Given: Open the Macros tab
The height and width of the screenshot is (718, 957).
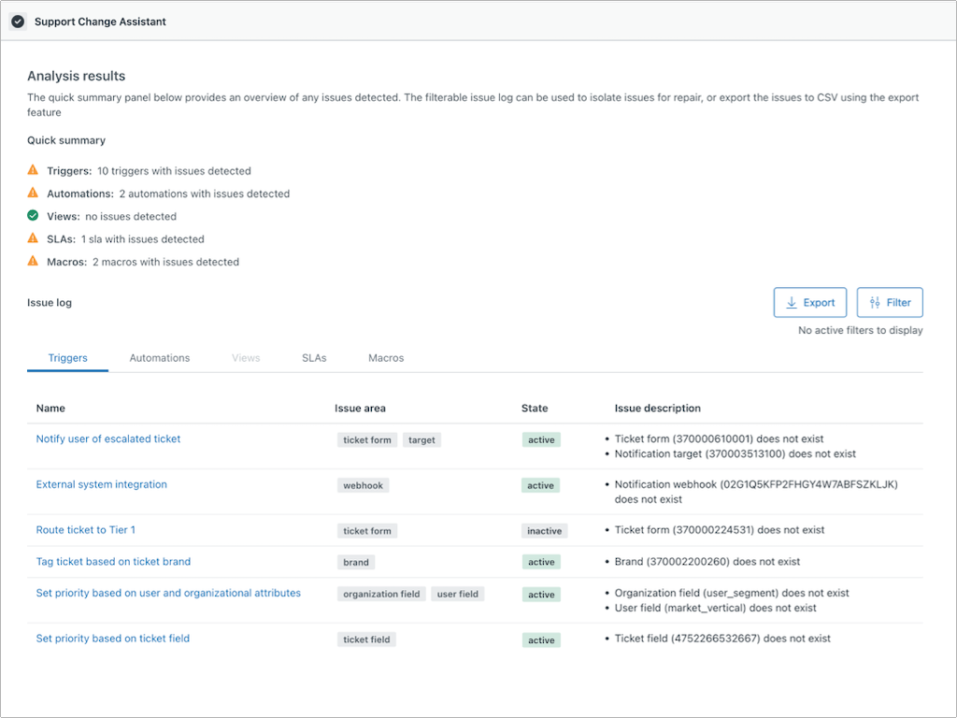Looking at the screenshot, I should click(x=386, y=358).
